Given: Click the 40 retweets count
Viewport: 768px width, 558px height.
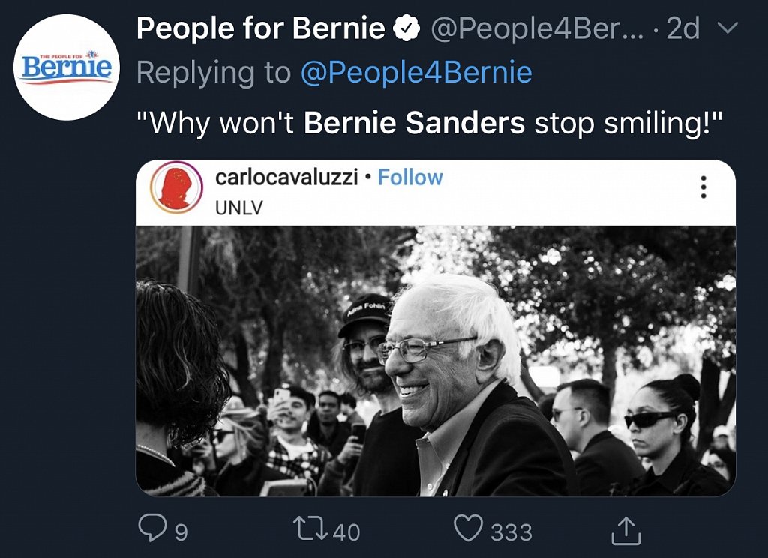Looking at the screenshot, I should (346, 532).
